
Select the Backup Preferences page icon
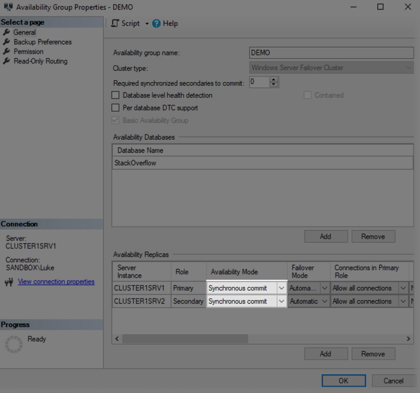pos(7,42)
